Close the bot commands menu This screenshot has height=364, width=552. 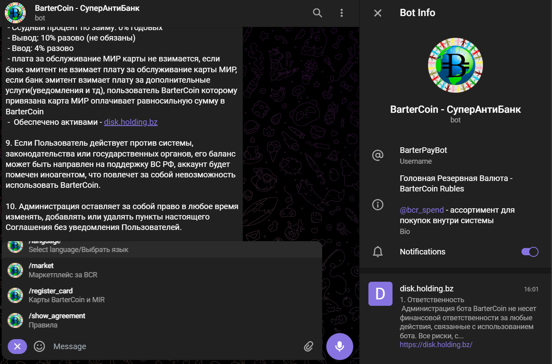[17, 346]
